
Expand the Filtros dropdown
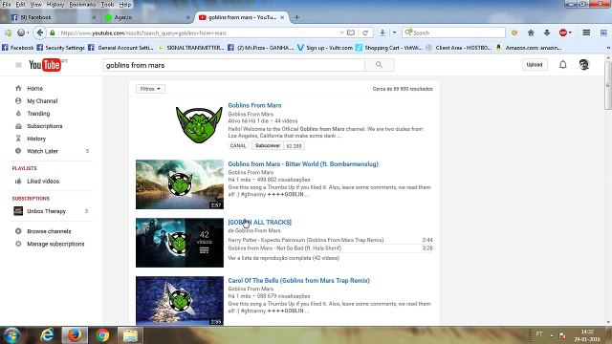(150, 89)
